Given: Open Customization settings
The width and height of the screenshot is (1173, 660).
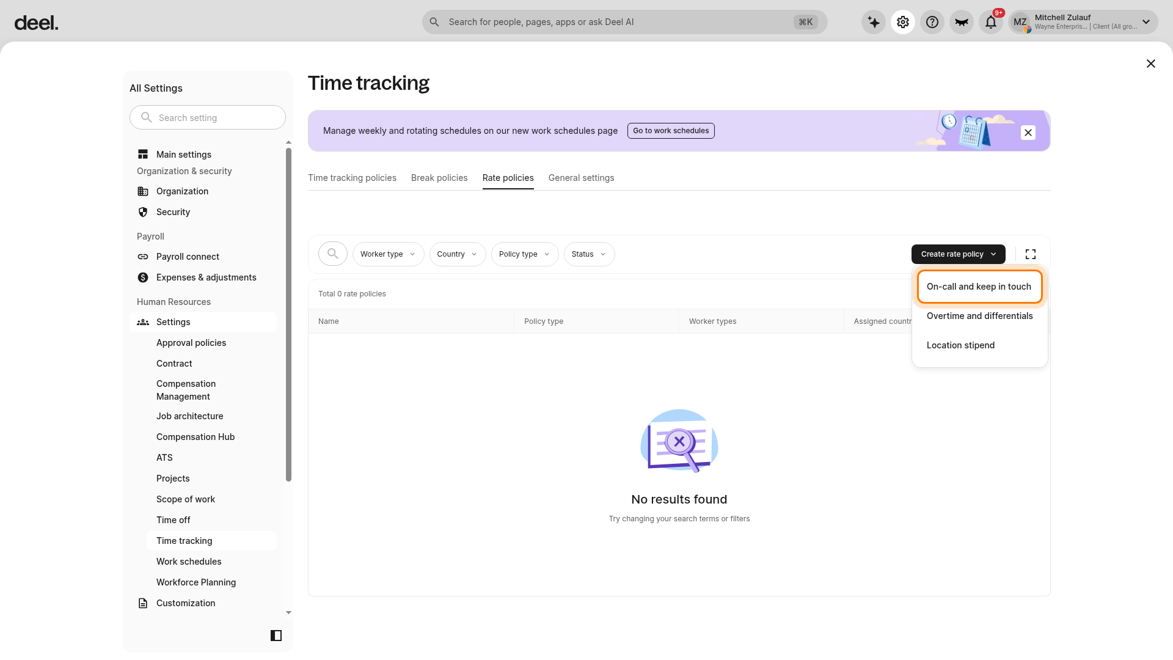Looking at the screenshot, I should (x=203, y=603).
